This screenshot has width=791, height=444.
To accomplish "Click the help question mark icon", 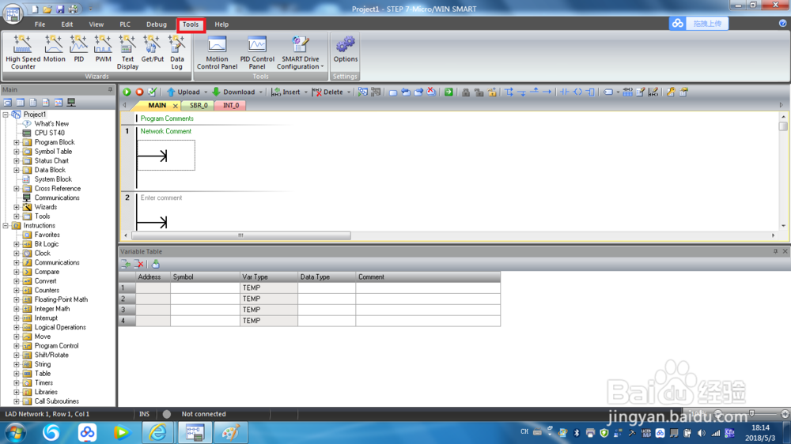I will 782,23.
